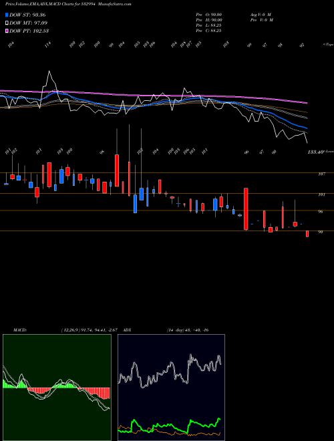Screen dimensions: 334x441
Task: Select the 'DOW MT: 97.09' legend text
Action: coord(28,23)
